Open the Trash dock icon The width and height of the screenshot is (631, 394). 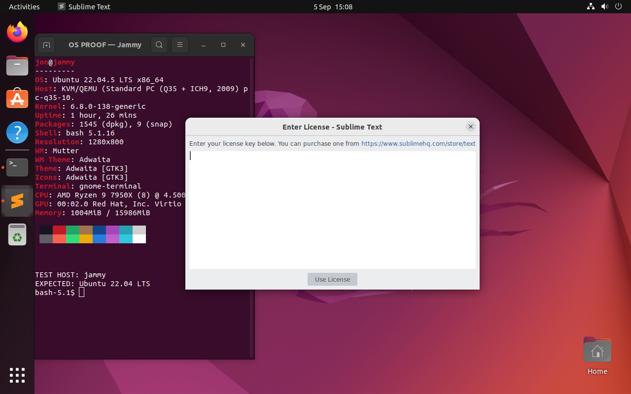pyautogui.click(x=17, y=234)
